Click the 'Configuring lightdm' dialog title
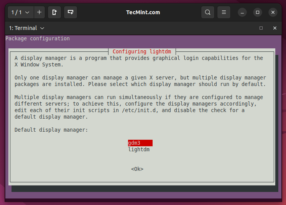The width and height of the screenshot is (286, 205). (x=142, y=51)
